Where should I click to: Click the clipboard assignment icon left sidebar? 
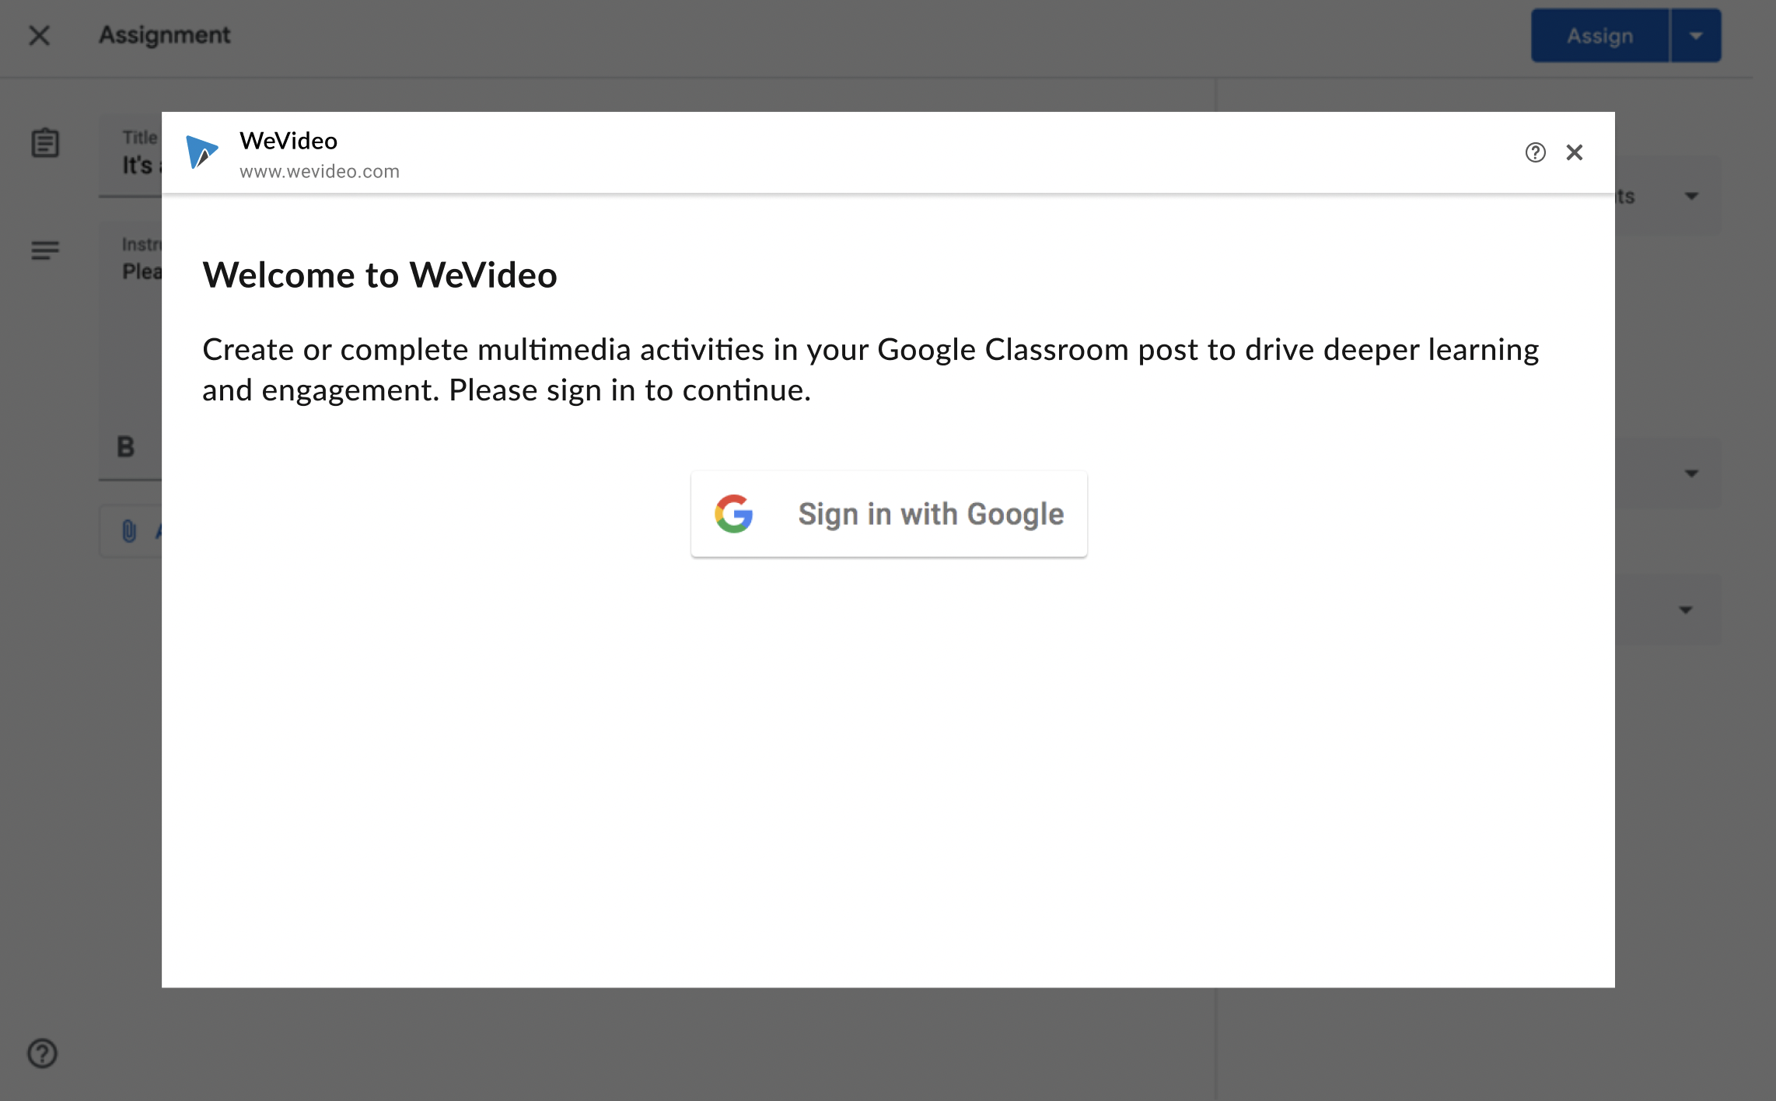(x=46, y=143)
